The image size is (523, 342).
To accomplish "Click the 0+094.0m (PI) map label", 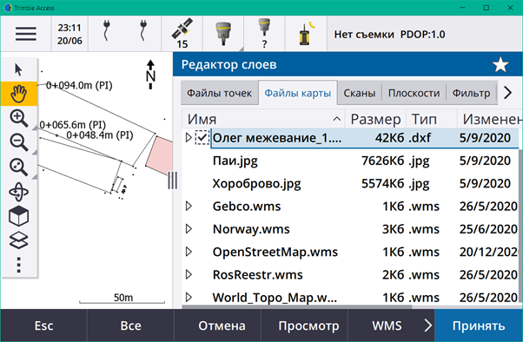I will coord(79,85).
